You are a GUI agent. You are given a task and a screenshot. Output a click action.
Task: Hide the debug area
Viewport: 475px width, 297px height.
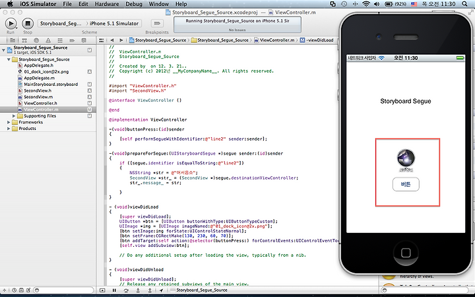[102, 290]
